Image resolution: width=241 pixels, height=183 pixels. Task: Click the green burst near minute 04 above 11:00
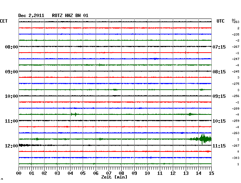(x=75, y=114)
